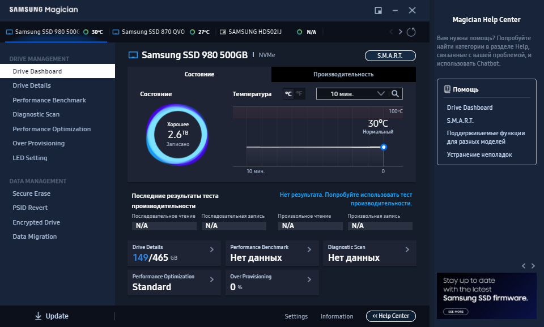Image resolution: width=544 pixels, height=327 pixels.
Task: Open Drive Details card chevron
Action: [211, 249]
